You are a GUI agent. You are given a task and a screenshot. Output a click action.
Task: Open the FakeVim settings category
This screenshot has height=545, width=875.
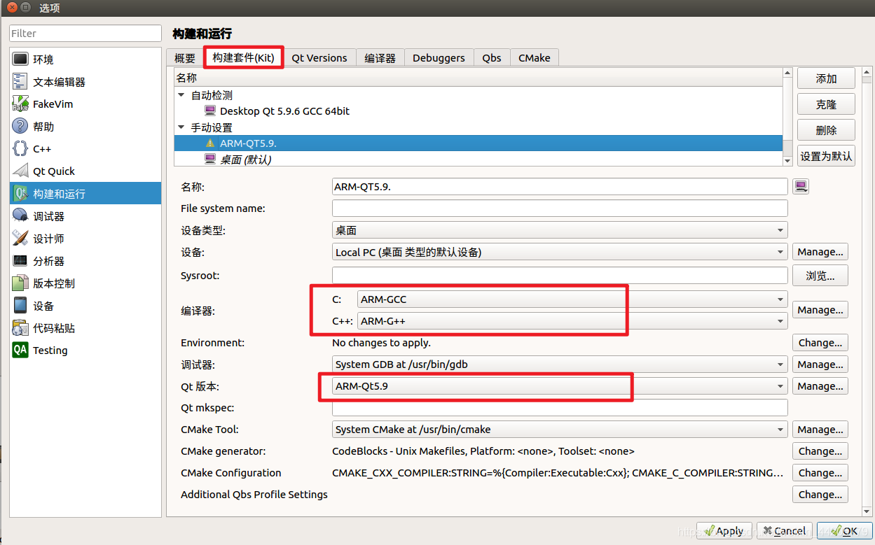[85, 104]
